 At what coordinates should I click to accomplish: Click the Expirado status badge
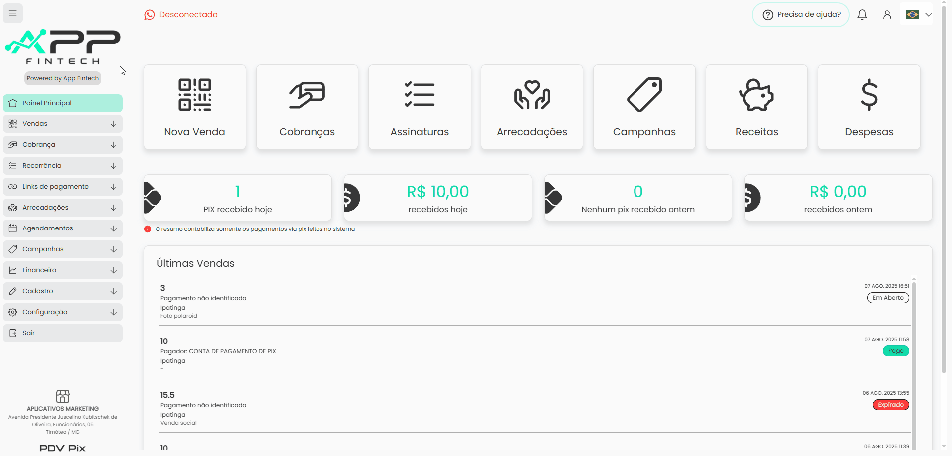[891, 405]
